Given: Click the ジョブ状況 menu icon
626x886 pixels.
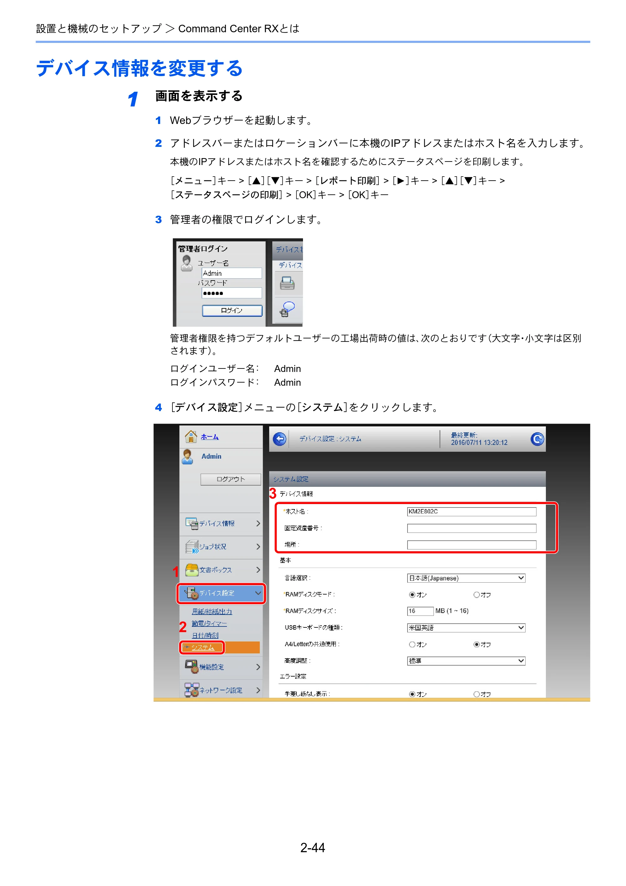Looking at the screenshot, I should click(192, 546).
